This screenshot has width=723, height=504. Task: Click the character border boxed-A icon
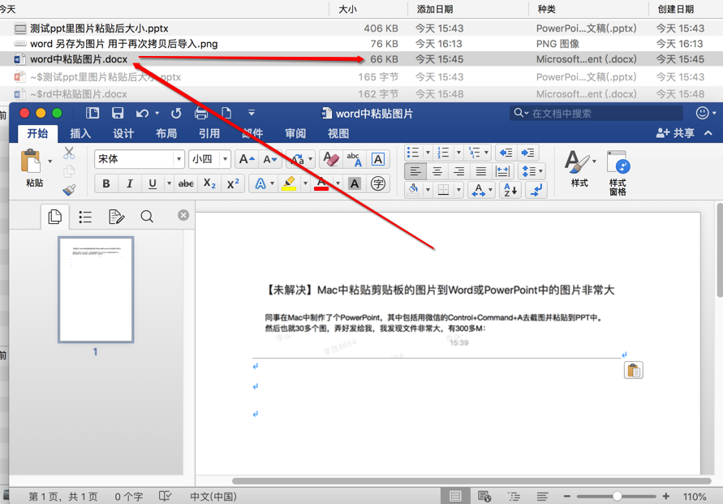click(x=378, y=160)
